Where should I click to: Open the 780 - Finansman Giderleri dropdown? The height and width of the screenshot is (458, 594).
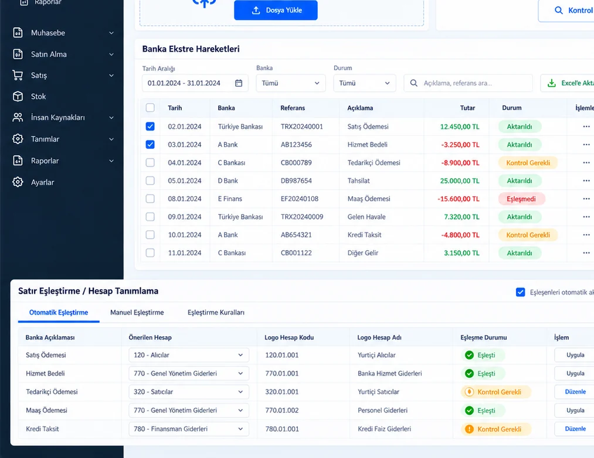pos(189,429)
